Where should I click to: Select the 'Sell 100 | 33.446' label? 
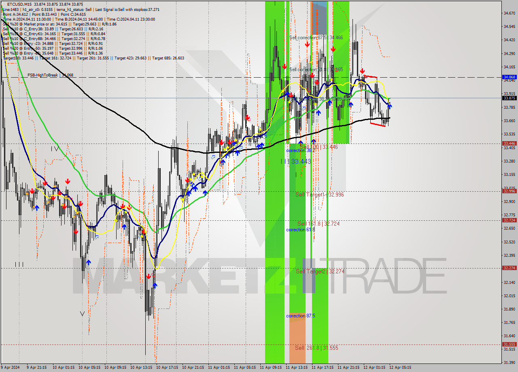pyautogui.click(x=319, y=147)
